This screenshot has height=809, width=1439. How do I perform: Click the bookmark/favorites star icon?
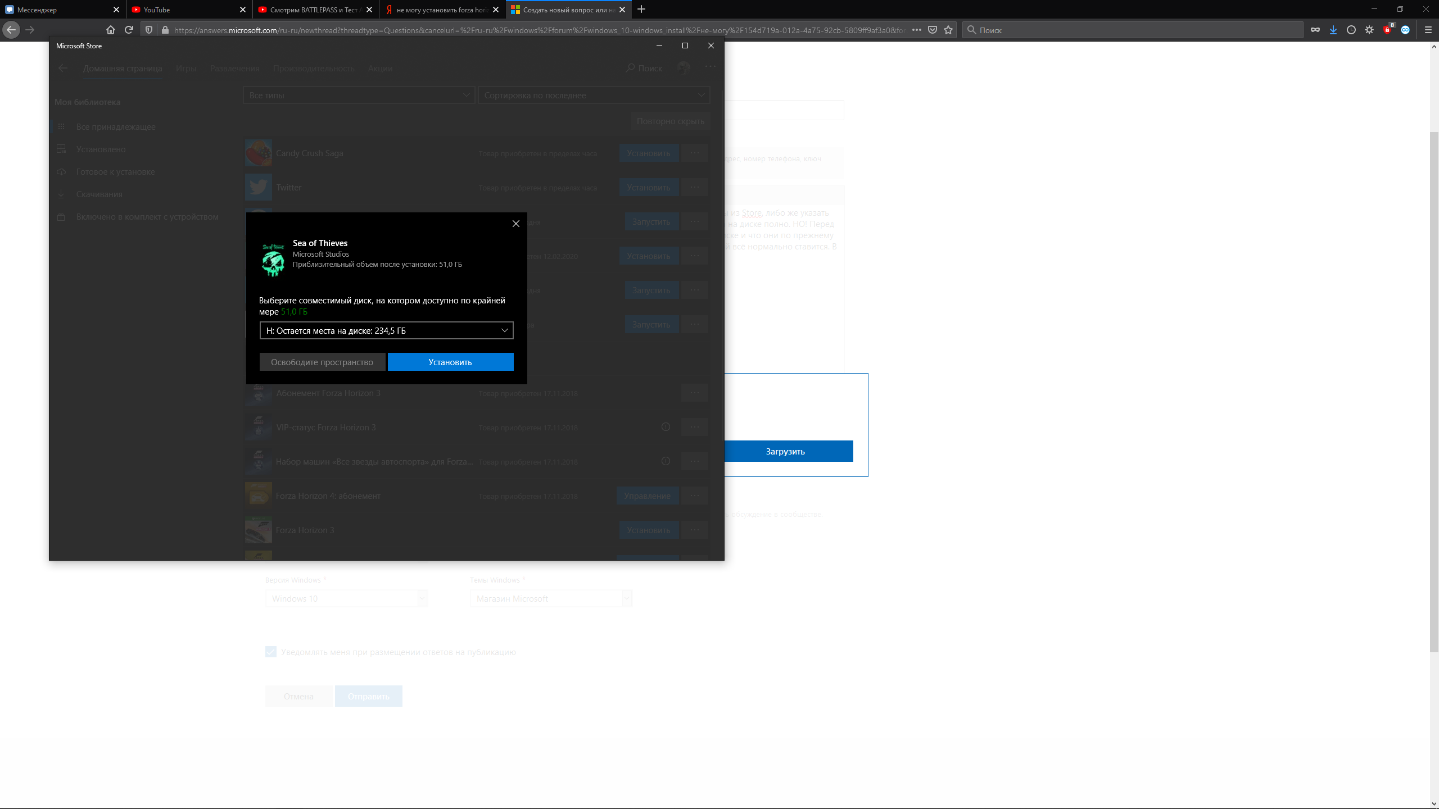coord(948,30)
